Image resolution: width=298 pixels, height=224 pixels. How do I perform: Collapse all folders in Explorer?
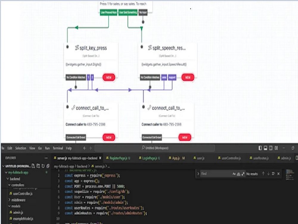tap(48, 166)
